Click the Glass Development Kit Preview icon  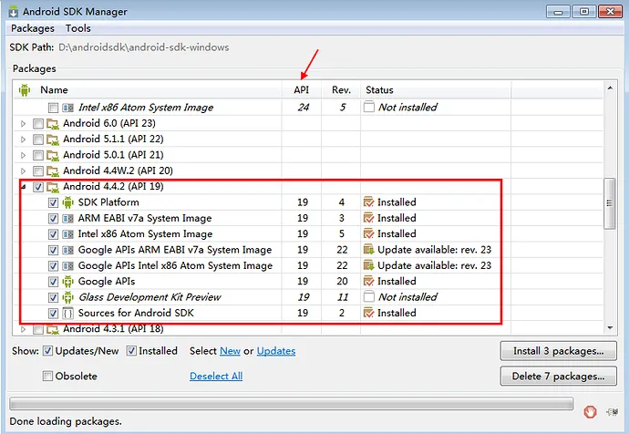tap(67, 297)
